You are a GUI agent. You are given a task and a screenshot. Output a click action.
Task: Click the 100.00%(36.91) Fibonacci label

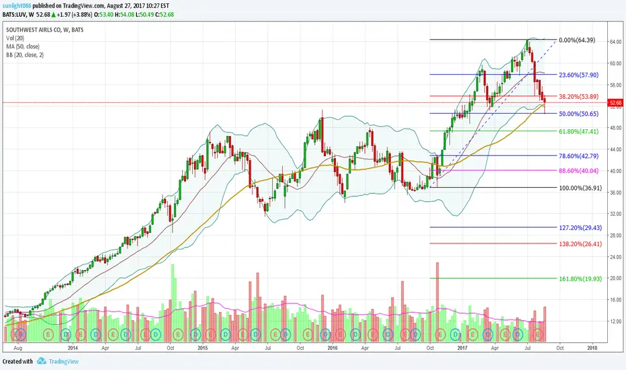pyautogui.click(x=580, y=188)
